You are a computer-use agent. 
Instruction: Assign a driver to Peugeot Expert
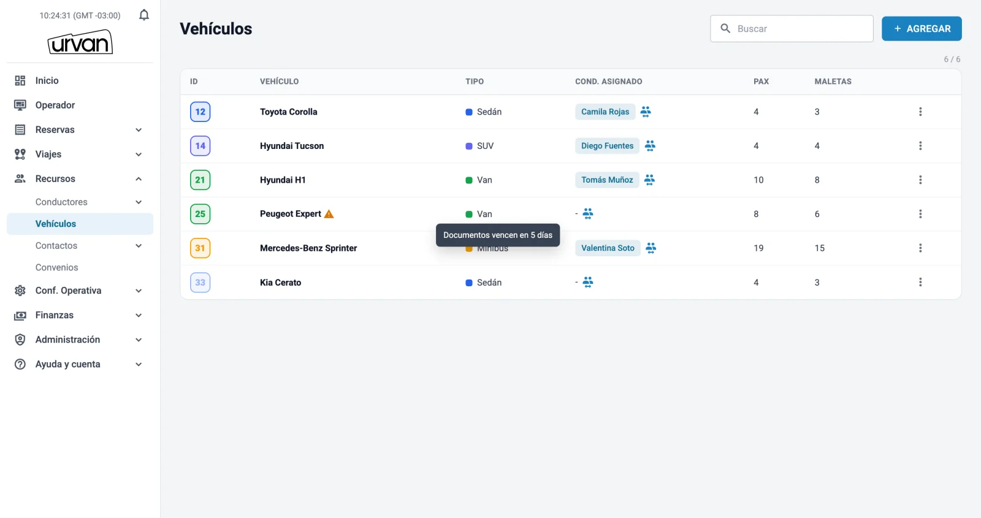pyautogui.click(x=588, y=213)
